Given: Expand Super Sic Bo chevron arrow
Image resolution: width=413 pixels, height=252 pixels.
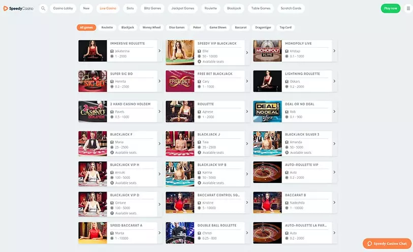Looking at the screenshot, I should coord(160,81).
